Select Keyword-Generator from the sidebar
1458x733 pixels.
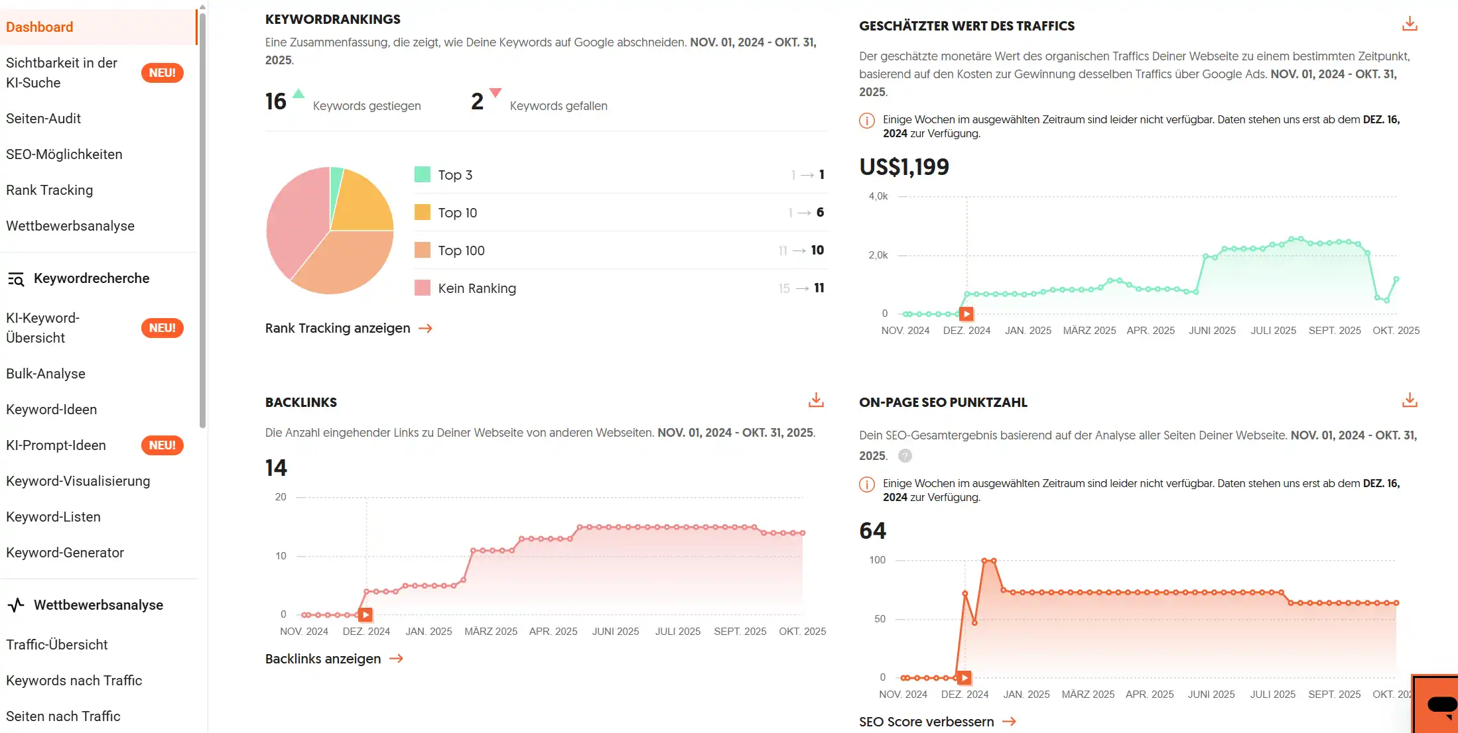pos(65,552)
